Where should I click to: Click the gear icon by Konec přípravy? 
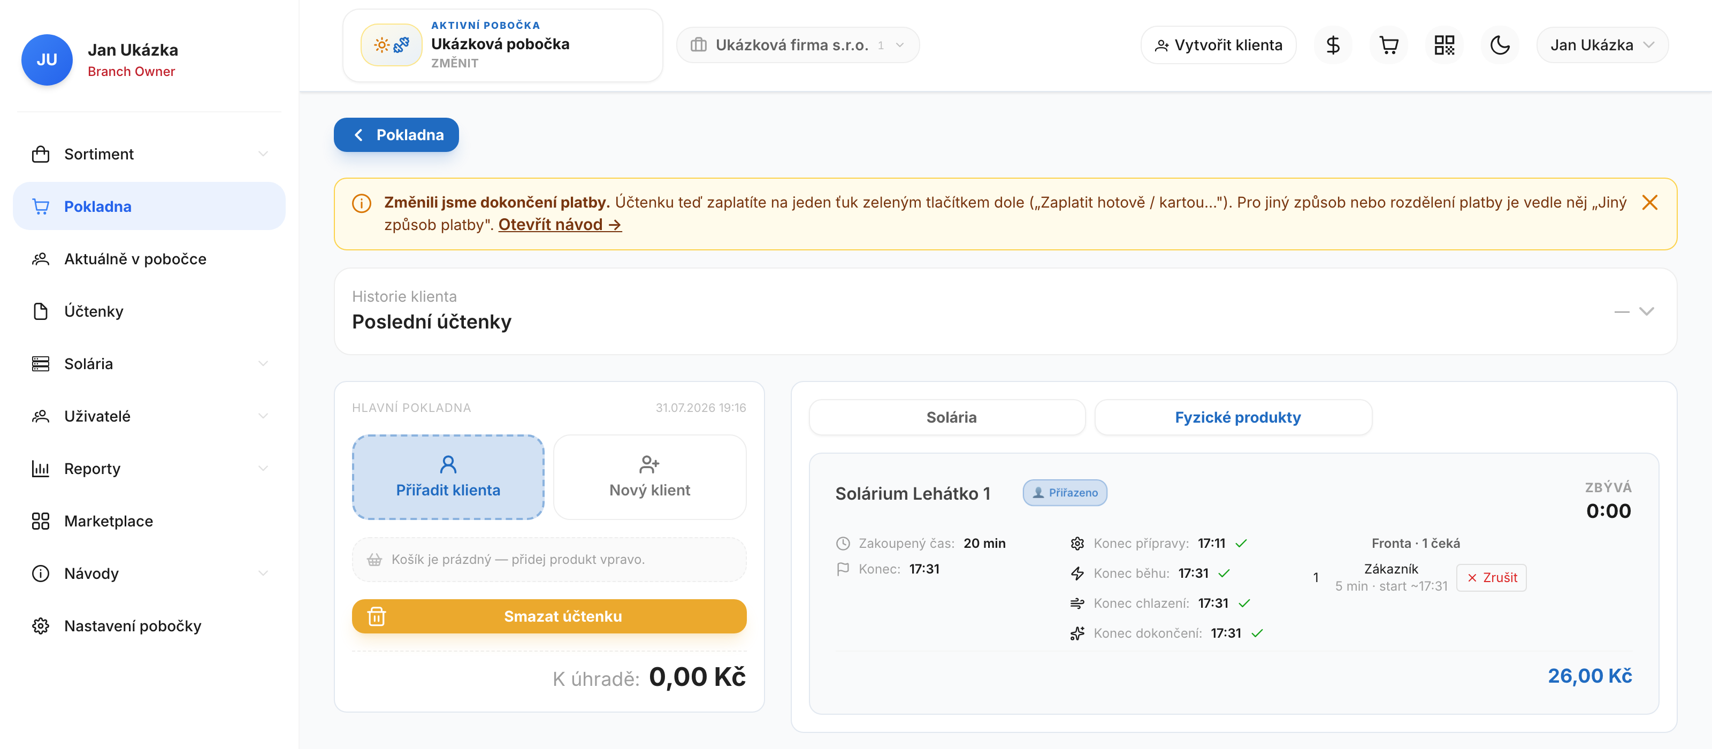(x=1077, y=544)
